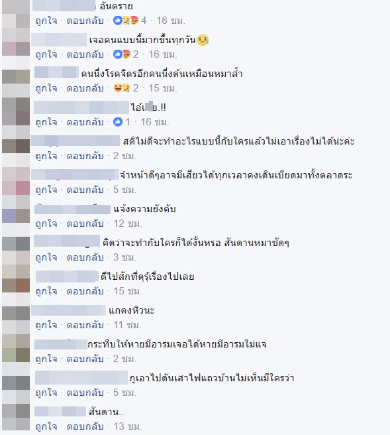Click ถูกใจ under "ตีไปสักที่ดุรู้เรื่องไปเลย"
The height and width of the screenshot is (435, 390).
click(46, 291)
